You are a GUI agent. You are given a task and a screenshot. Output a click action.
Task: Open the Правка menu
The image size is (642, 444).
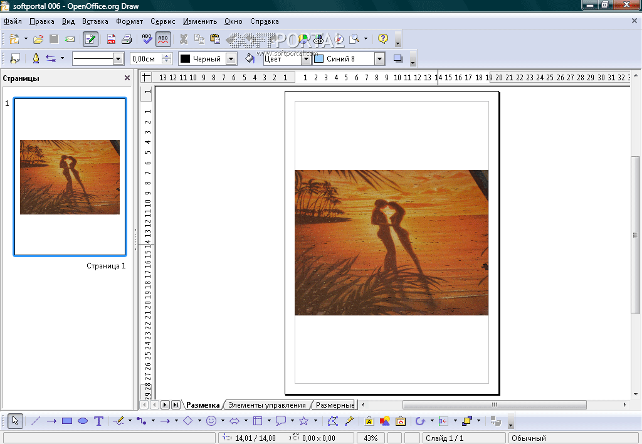point(42,21)
